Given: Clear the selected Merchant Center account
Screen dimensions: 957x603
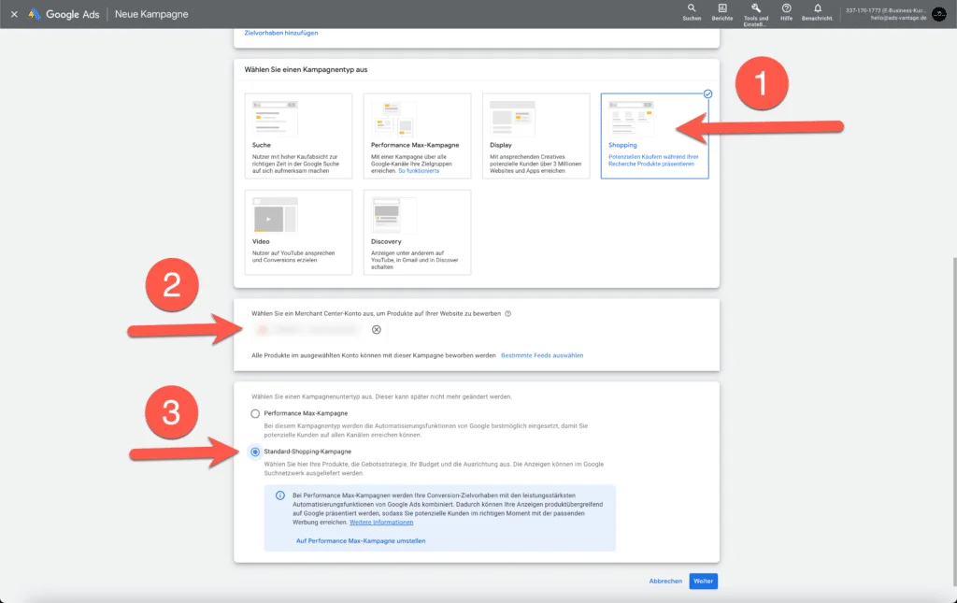Looking at the screenshot, I should pyautogui.click(x=377, y=330).
